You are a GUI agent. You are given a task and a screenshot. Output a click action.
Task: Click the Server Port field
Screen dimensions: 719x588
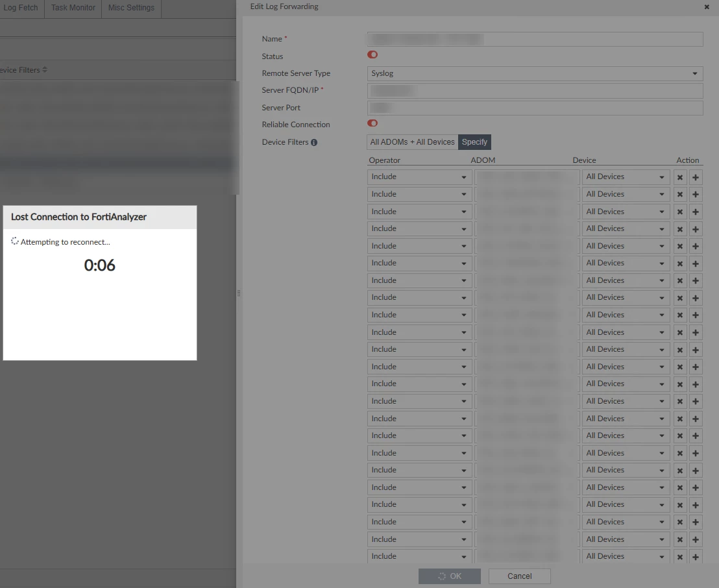coord(535,108)
